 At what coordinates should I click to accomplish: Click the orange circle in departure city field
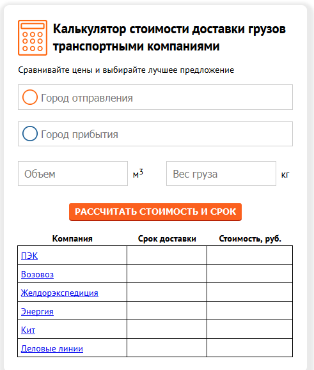click(30, 97)
